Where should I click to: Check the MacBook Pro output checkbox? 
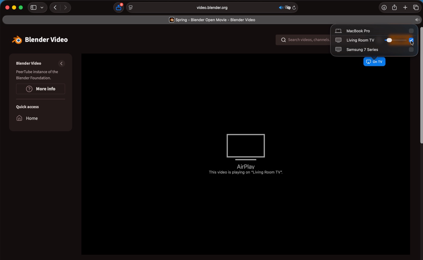point(411,31)
